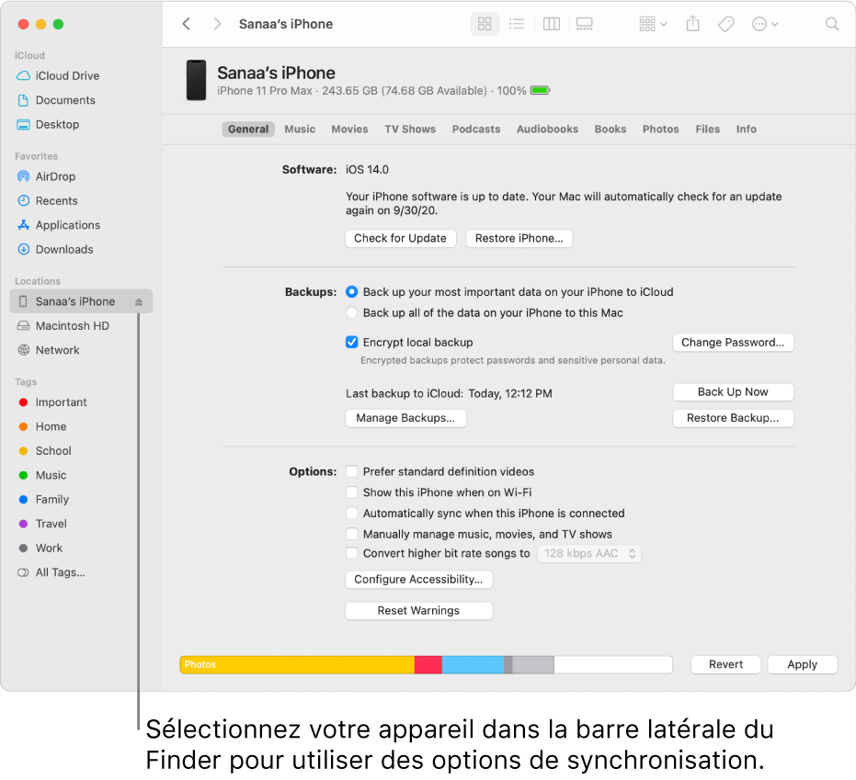Switch to the Info tab

[x=747, y=130]
